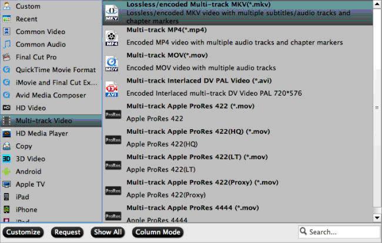Click the Avid Media Composer icon
382x243 pixels.
(6, 95)
